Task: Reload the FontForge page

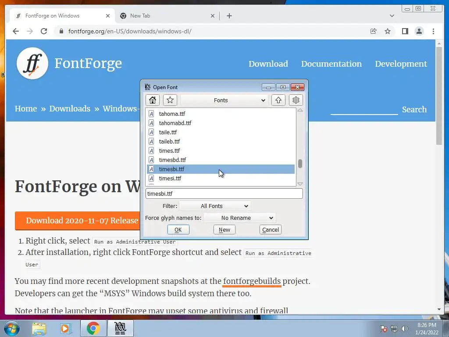Action: click(44, 31)
